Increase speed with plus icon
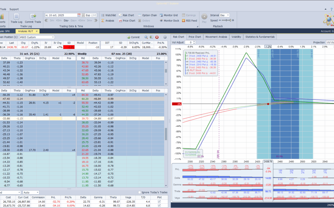This screenshot has height=208, width=334. click(233, 20)
